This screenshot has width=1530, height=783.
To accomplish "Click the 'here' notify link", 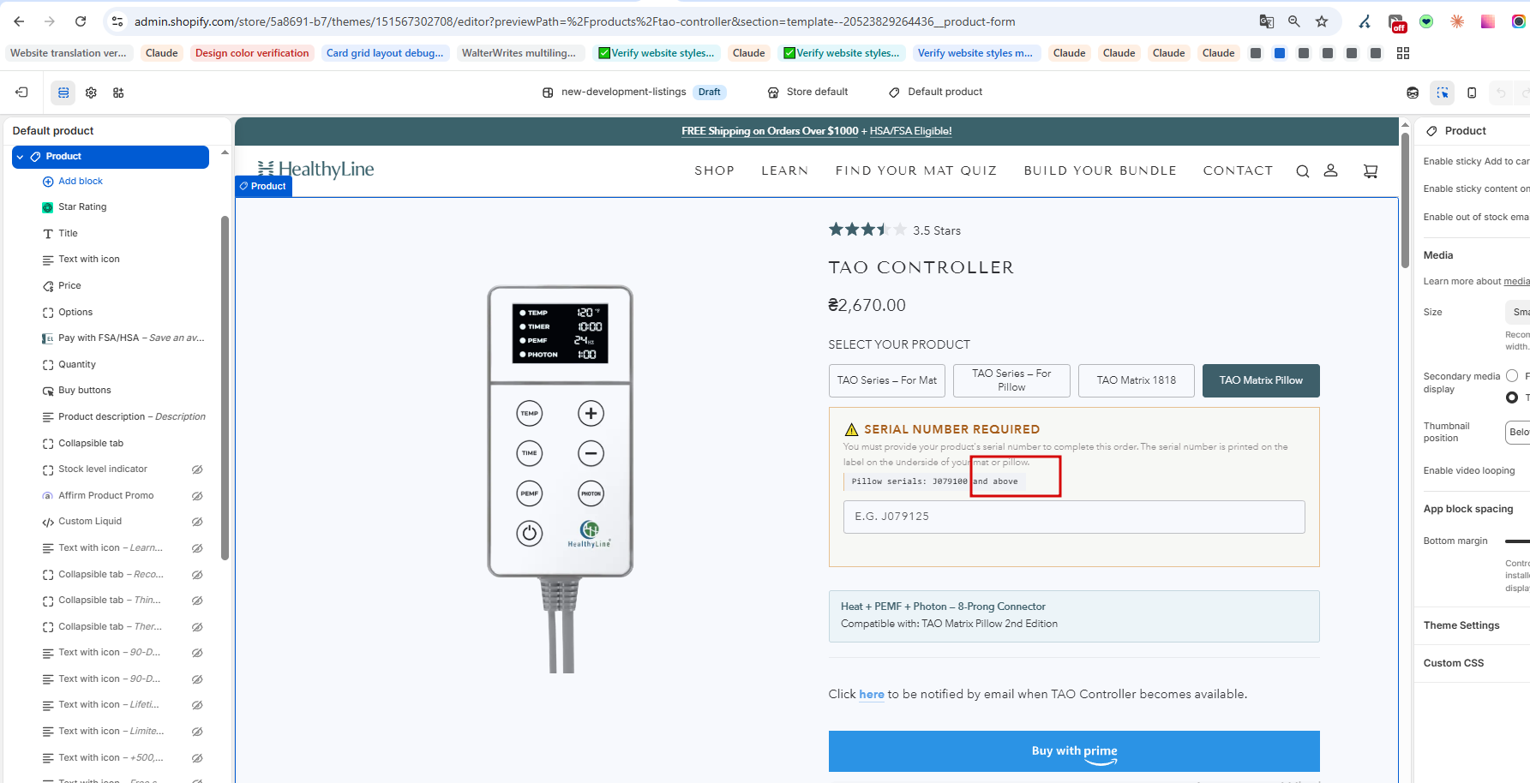I will (872, 695).
